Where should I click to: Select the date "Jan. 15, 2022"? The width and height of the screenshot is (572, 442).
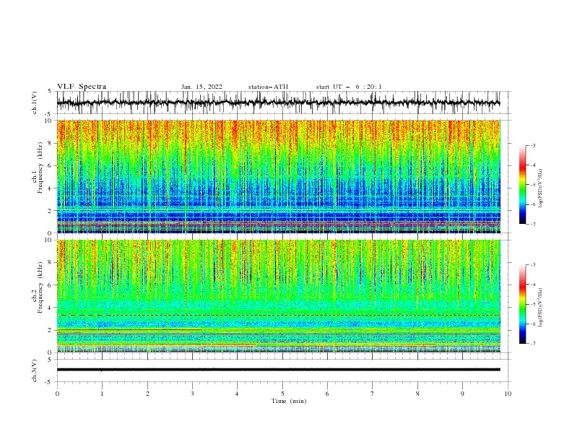click(201, 87)
